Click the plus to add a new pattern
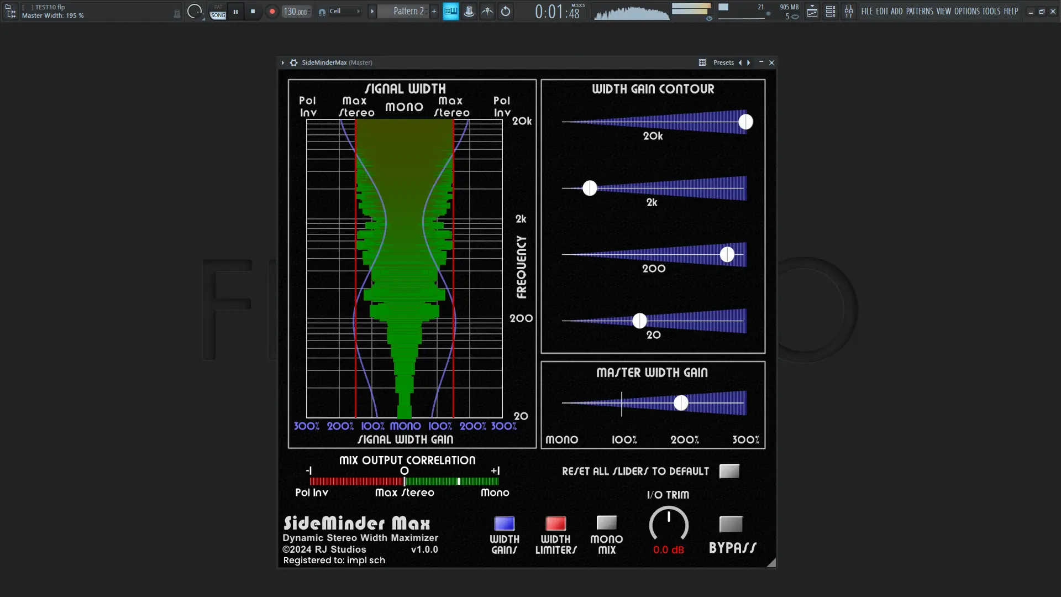This screenshot has height=597, width=1061. pos(434,11)
